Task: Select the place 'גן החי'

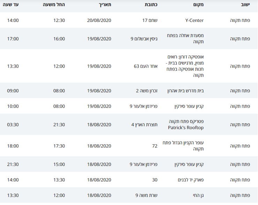Action: 198,195
